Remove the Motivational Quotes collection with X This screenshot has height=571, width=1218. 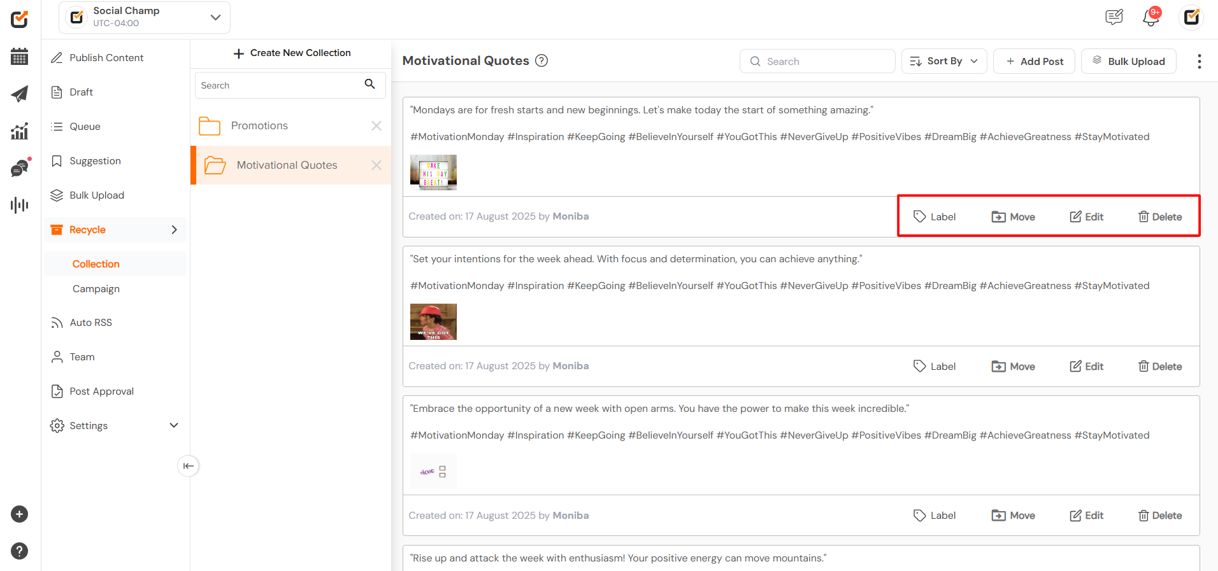(x=376, y=165)
